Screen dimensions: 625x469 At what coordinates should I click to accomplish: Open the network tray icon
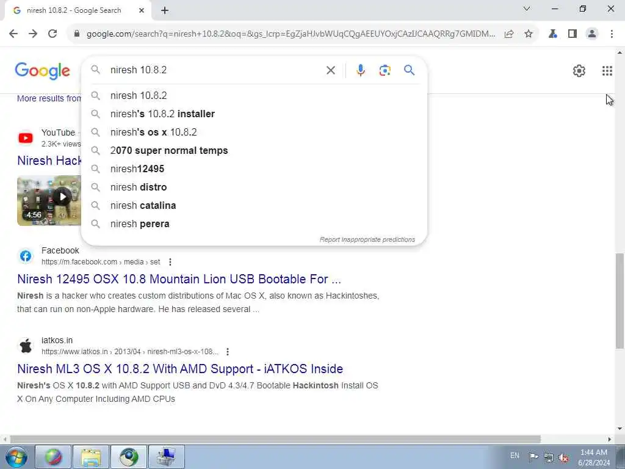tap(549, 457)
